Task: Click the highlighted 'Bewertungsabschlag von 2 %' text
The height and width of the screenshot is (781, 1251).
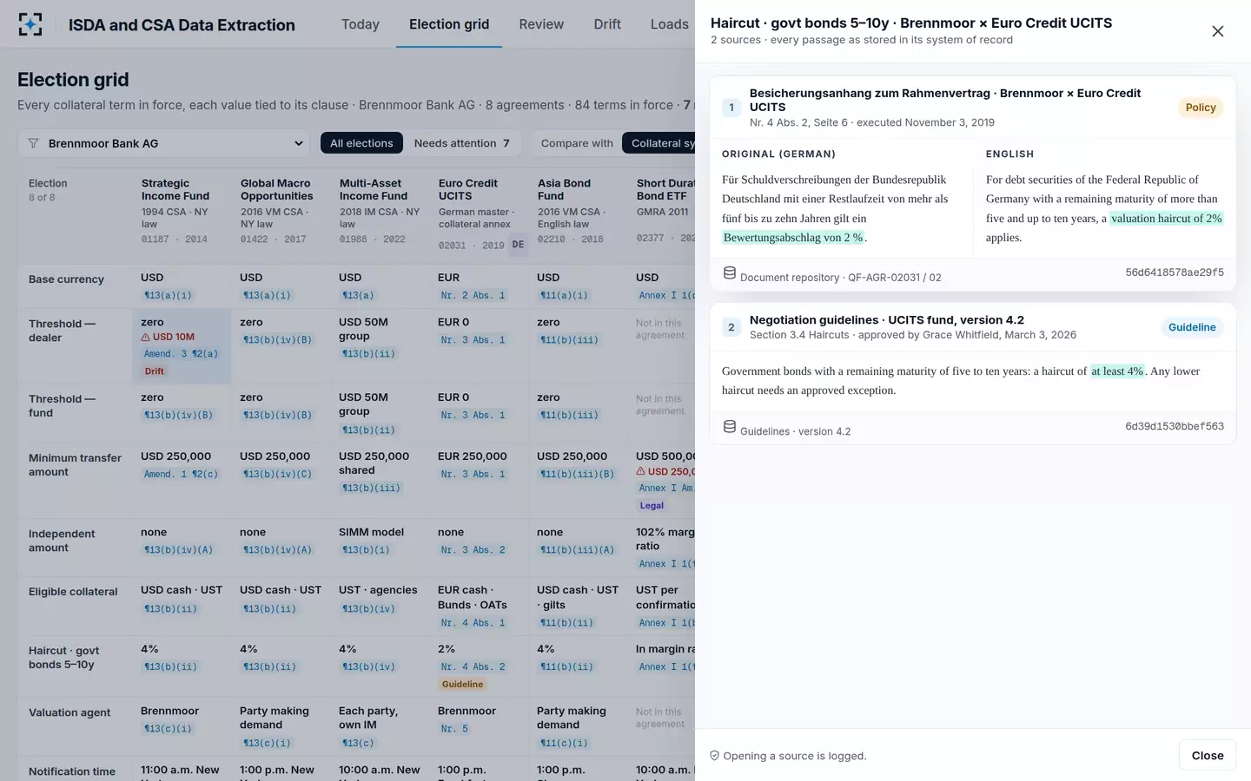Action: click(793, 238)
